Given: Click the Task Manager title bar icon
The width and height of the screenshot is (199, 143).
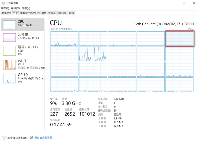Looking at the screenshot, I should click(3, 3).
